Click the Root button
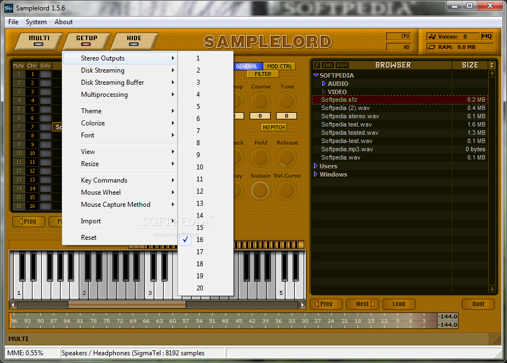Screen dimensions: 507x363 click(x=478, y=304)
